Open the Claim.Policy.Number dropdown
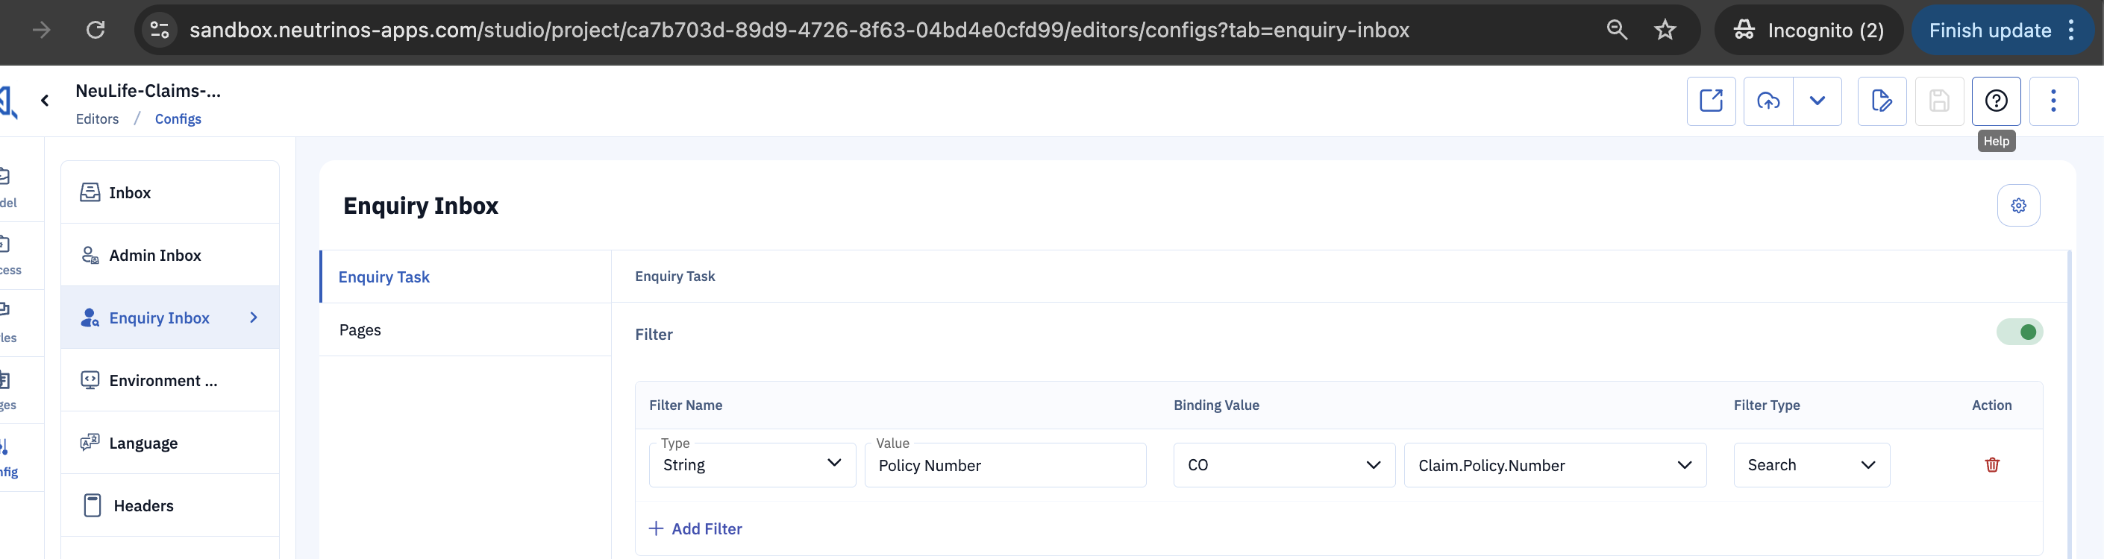This screenshot has height=559, width=2104. (x=1554, y=465)
